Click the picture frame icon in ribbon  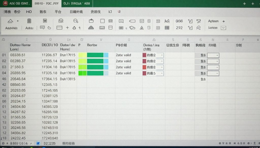45,21
